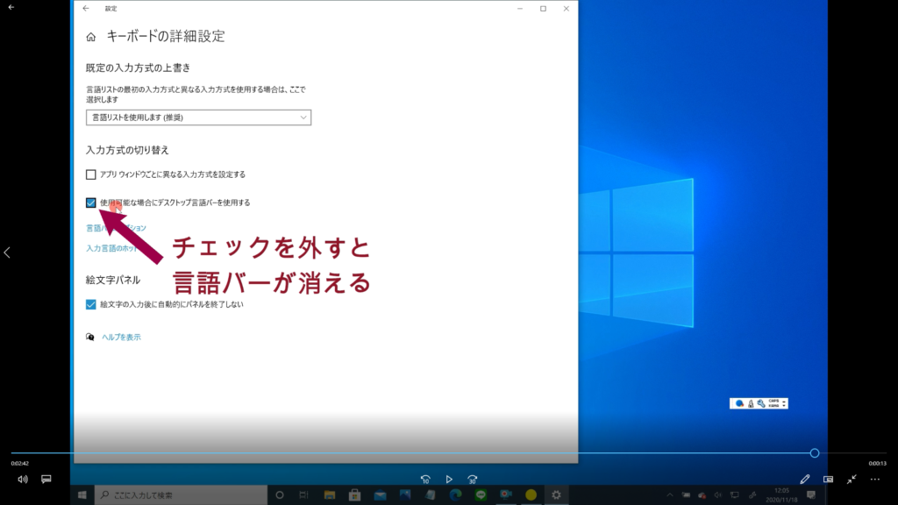Image resolution: width=898 pixels, height=505 pixels.
Task: Skip forward 30 seconds
Action: click(473, 480)
